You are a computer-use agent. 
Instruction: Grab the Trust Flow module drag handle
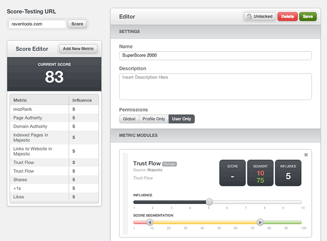coord(125,193)
